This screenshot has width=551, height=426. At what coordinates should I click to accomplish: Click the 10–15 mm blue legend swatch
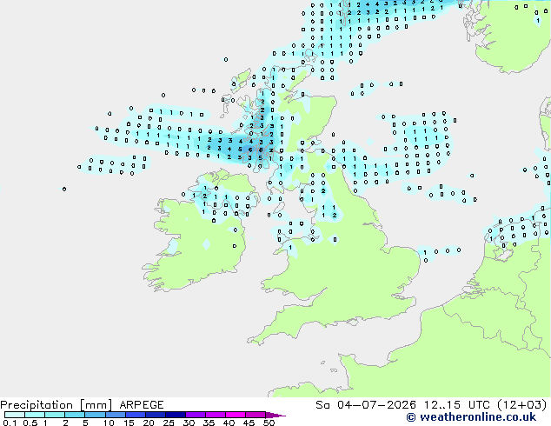click(x=115, y=415)
